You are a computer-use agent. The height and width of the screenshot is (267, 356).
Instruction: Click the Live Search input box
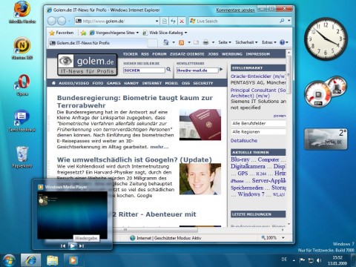pyautogui.click(x=234, y=21)
